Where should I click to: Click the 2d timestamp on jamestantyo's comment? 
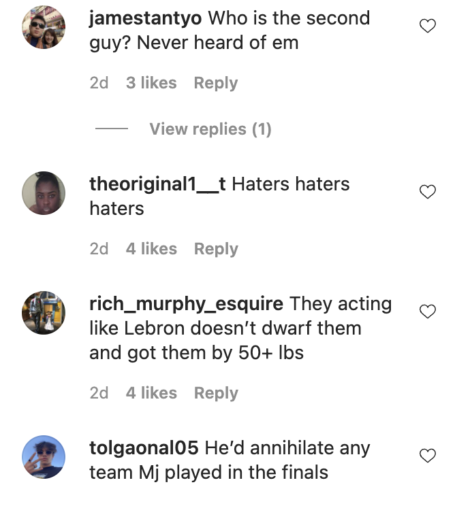99,83
